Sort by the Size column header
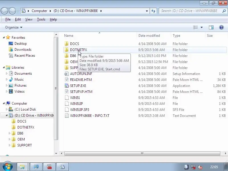The height and width of the screenshot is (171, 228). tap(216, 35)
